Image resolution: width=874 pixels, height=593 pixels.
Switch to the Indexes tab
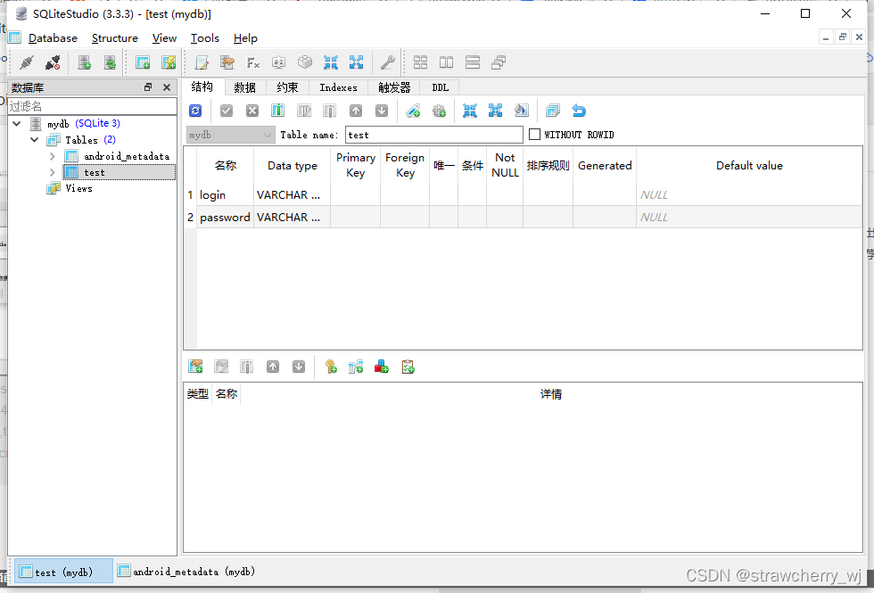coord(338,87)
